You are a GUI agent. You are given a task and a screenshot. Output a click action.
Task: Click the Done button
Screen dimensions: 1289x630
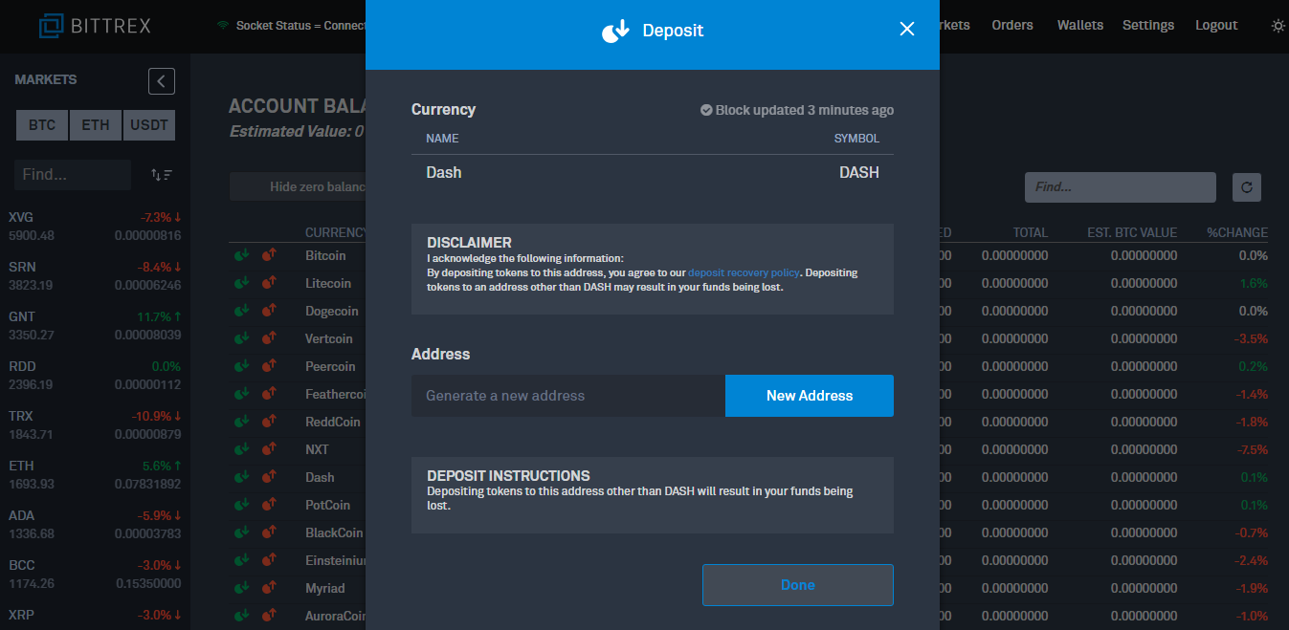(x=797, y=585)
